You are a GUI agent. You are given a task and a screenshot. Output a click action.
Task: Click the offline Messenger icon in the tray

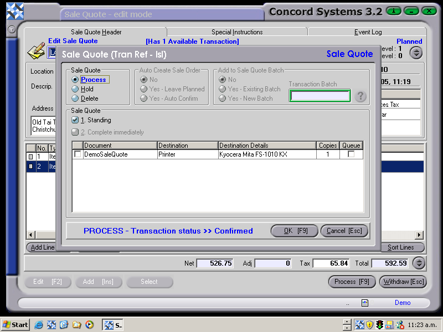tap(399, 324)
